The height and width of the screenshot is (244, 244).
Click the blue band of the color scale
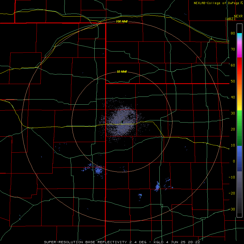(239, 159)
